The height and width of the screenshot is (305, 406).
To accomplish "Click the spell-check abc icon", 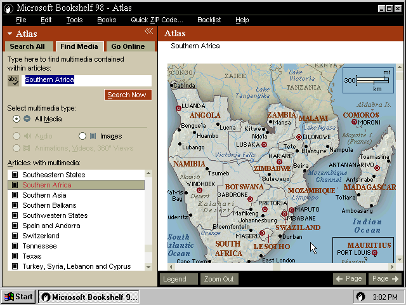I will (13, 80).
